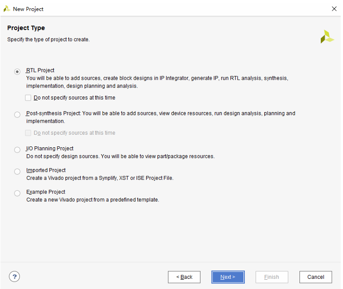343x289 pixels.
Task: Close the New Project dialog window
Action: (x=334, y=9)
